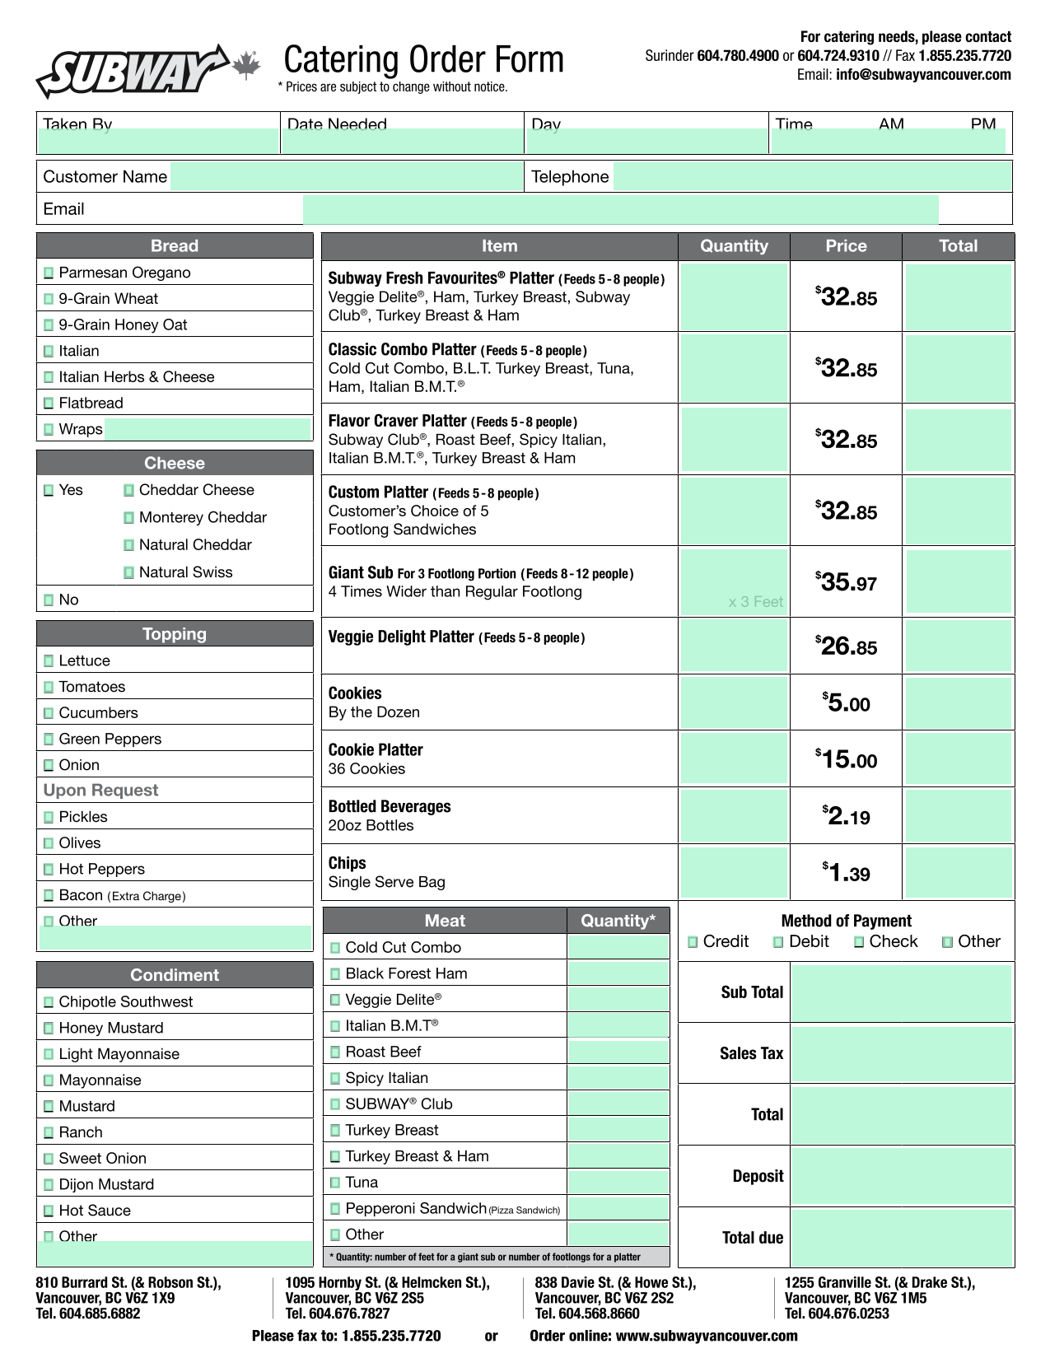Click the Topping Other text field
This screenshot has width=1050, height=1358.
(175, 937)
